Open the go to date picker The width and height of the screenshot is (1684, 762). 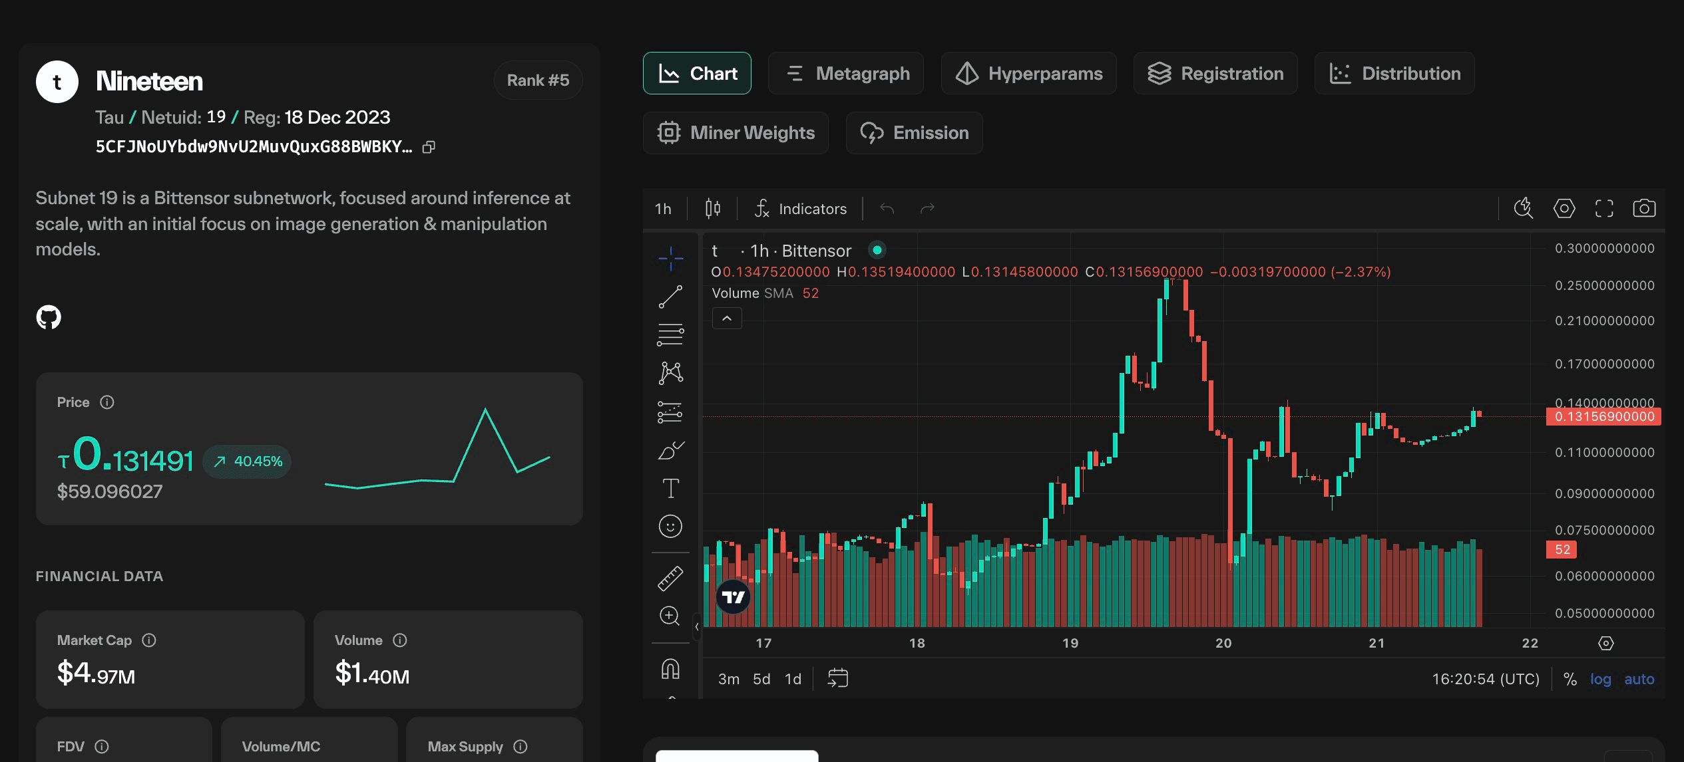click(x=837, y=678)
